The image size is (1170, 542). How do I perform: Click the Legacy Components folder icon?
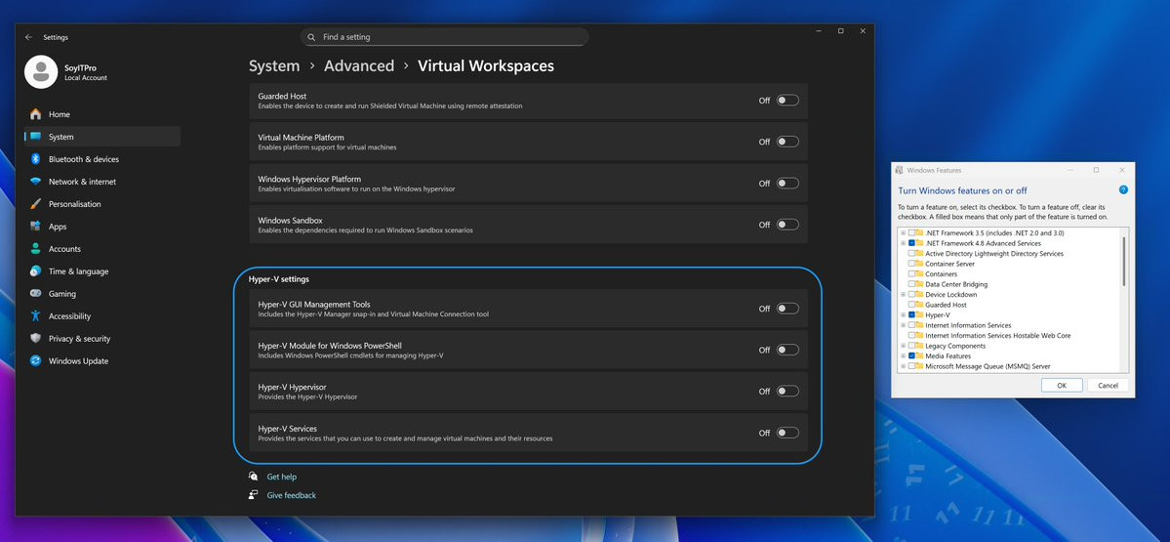tap(920, 346)
